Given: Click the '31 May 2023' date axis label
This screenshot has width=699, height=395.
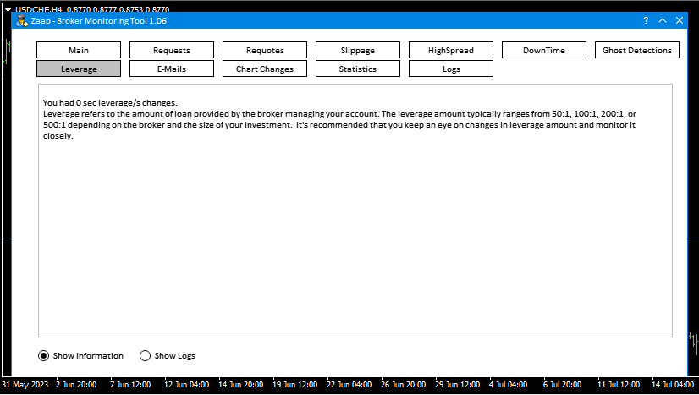Looking at the screenshot, I should [x=25, y=385].
